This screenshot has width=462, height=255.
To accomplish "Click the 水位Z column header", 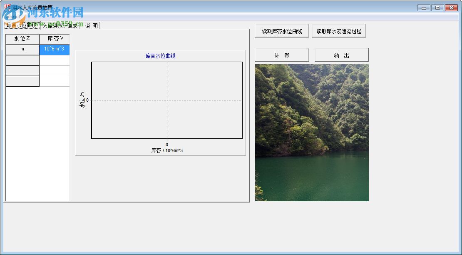I will [22, 38].
